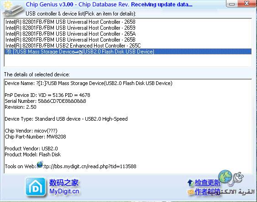The width and height of the screenshot is (257, 202).
Task: Select USB2 Enhanced Host Controller - 265C row
Action: (x=128, y=45)
